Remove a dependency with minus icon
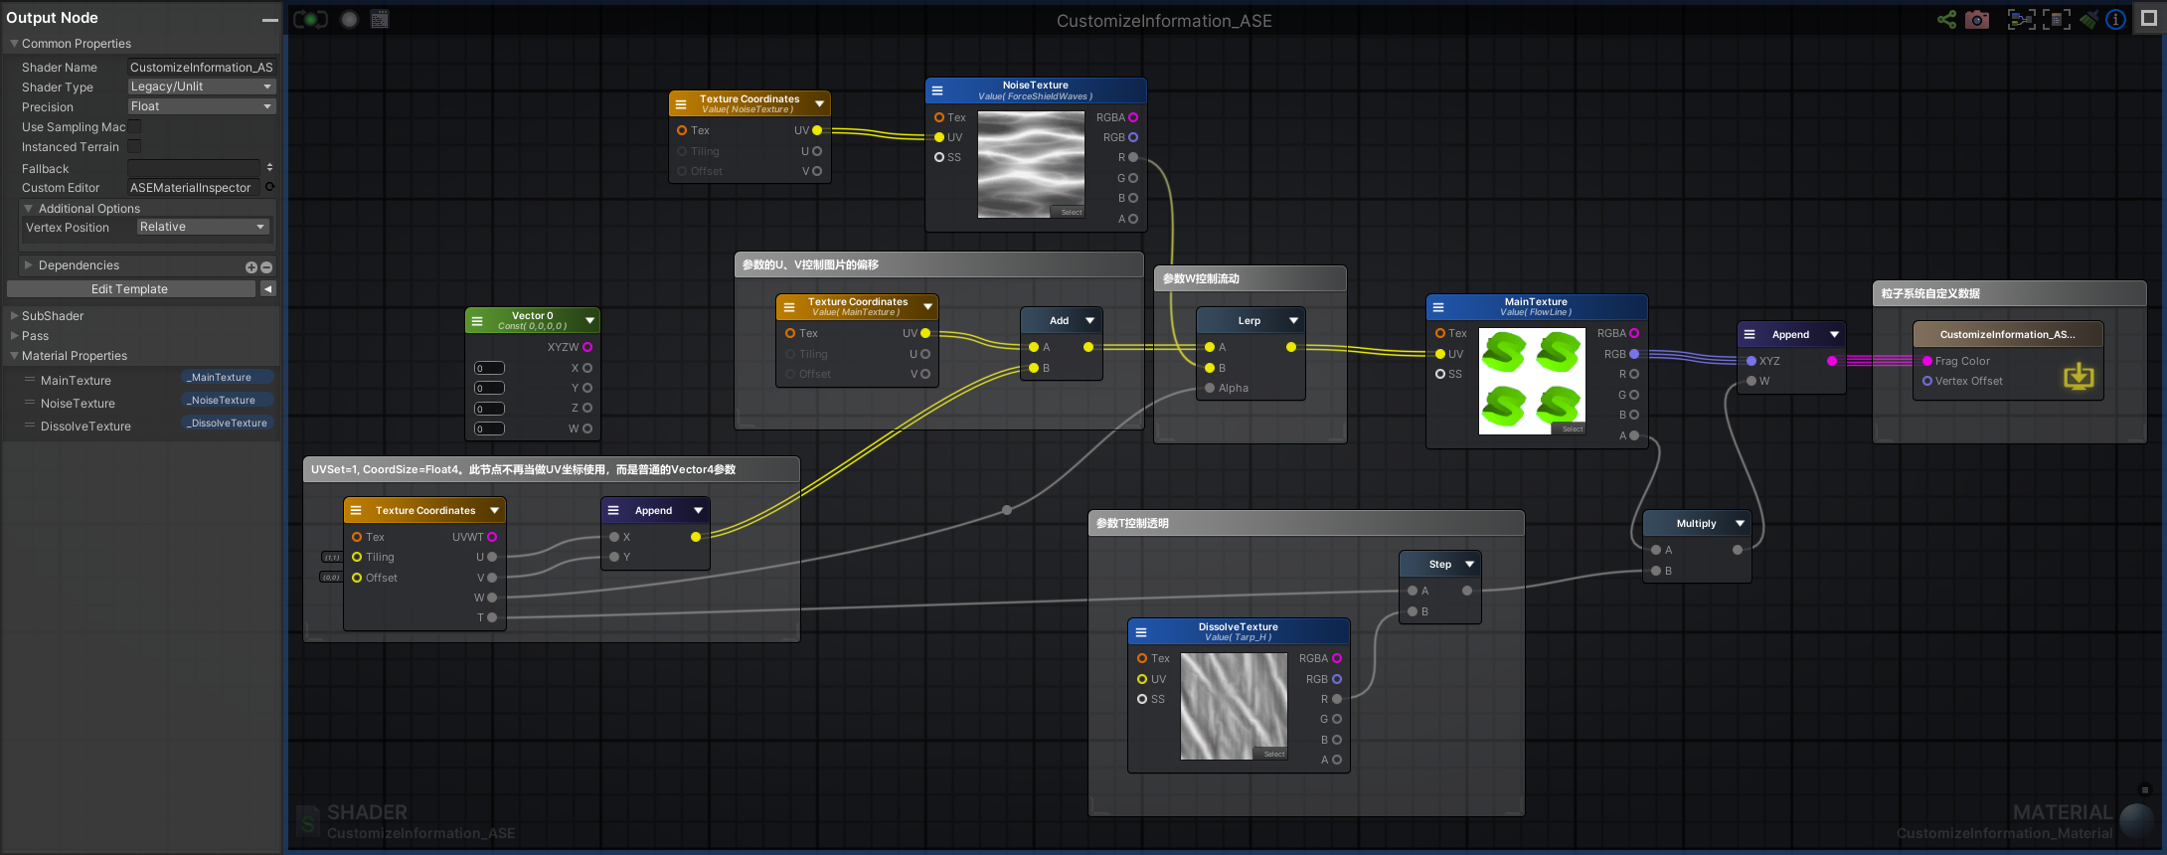This screenshot has height=855, width=2167. [x=266, y=266]
